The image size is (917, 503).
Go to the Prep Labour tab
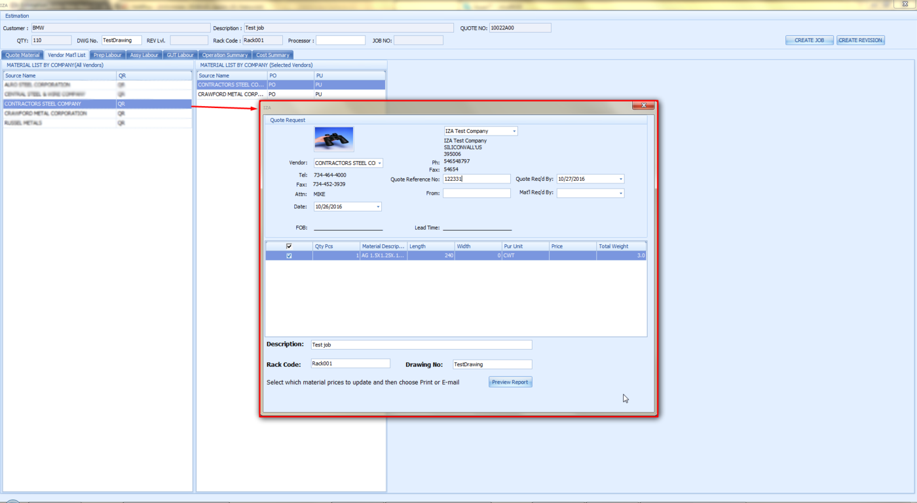(107, 55)
